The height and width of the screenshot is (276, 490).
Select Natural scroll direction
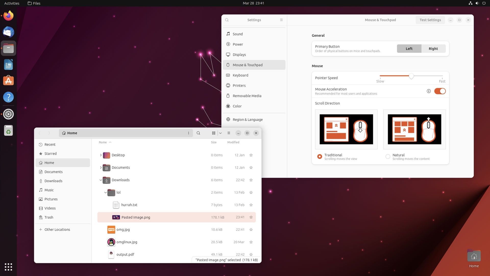click(388, 156)
